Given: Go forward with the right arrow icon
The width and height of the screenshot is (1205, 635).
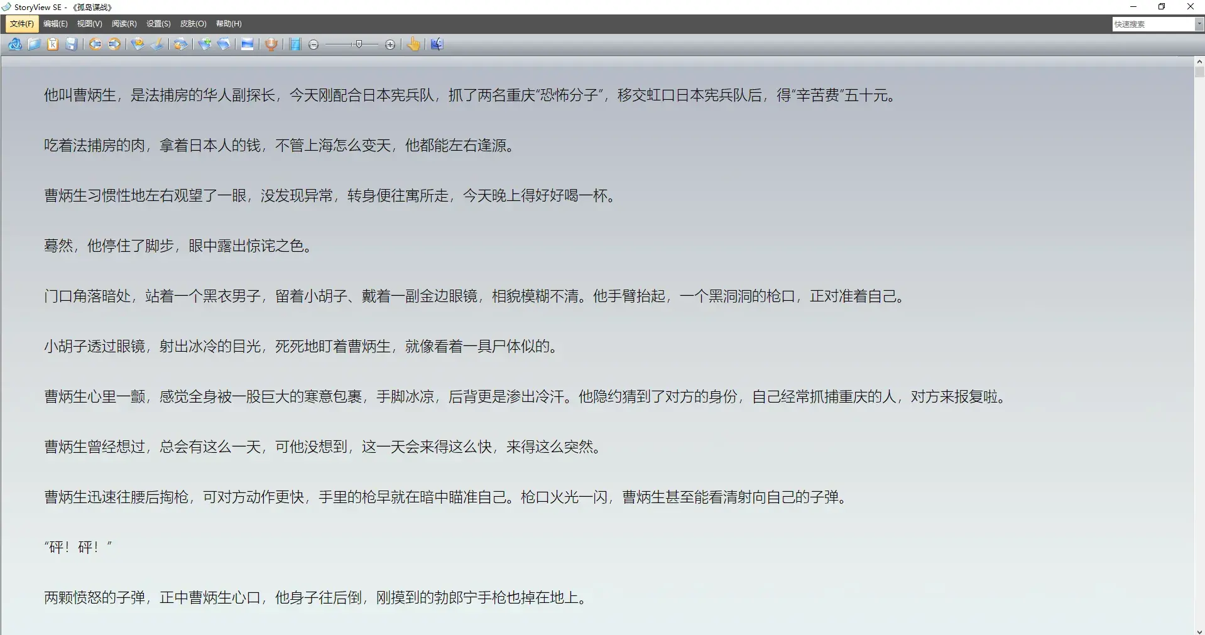Looking at the screenshot, I should (114, 44).
